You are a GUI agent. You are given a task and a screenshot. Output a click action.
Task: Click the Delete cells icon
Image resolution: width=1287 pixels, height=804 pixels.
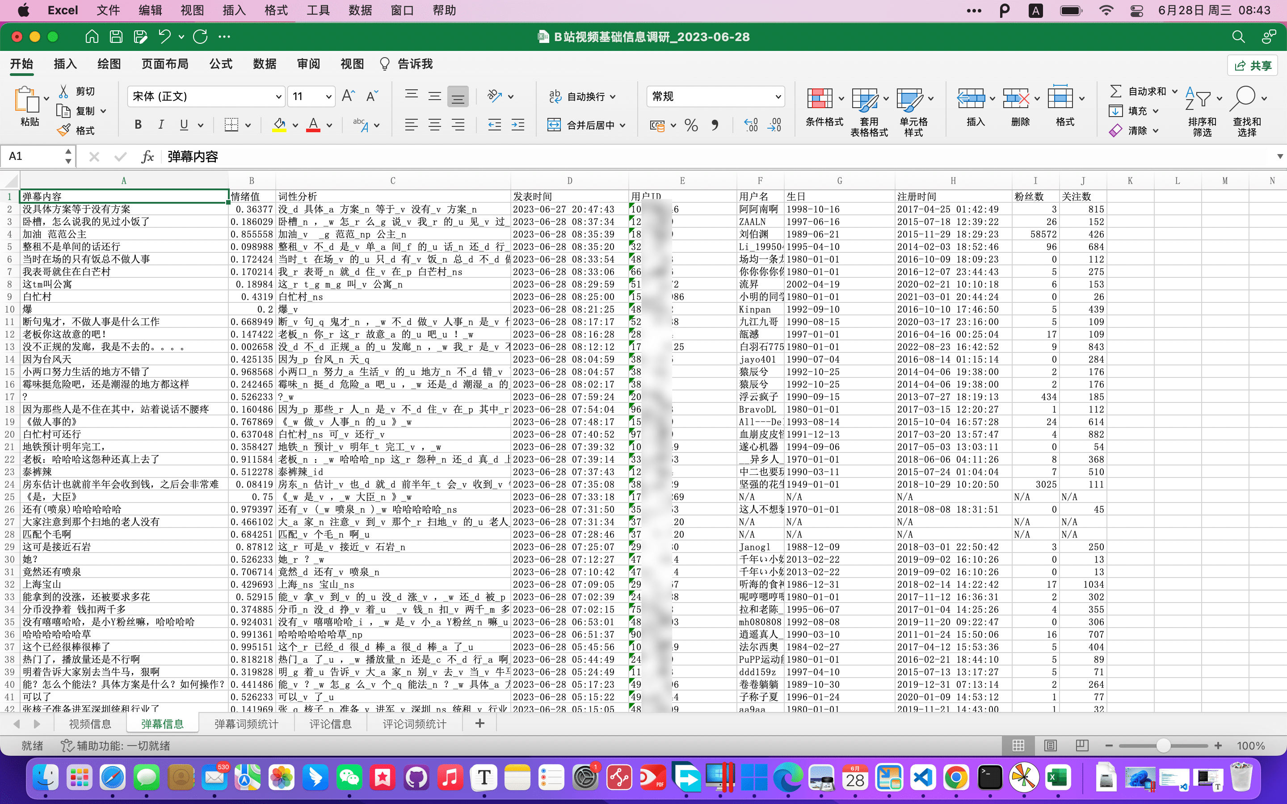tap(1015, 99)
